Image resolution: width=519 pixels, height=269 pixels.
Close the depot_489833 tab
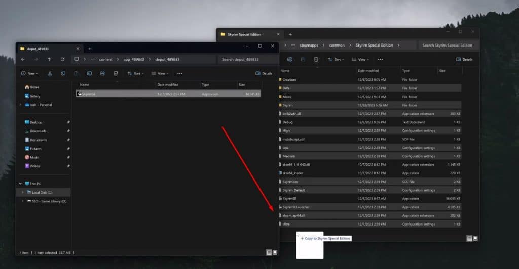click(x=78, y=49)
